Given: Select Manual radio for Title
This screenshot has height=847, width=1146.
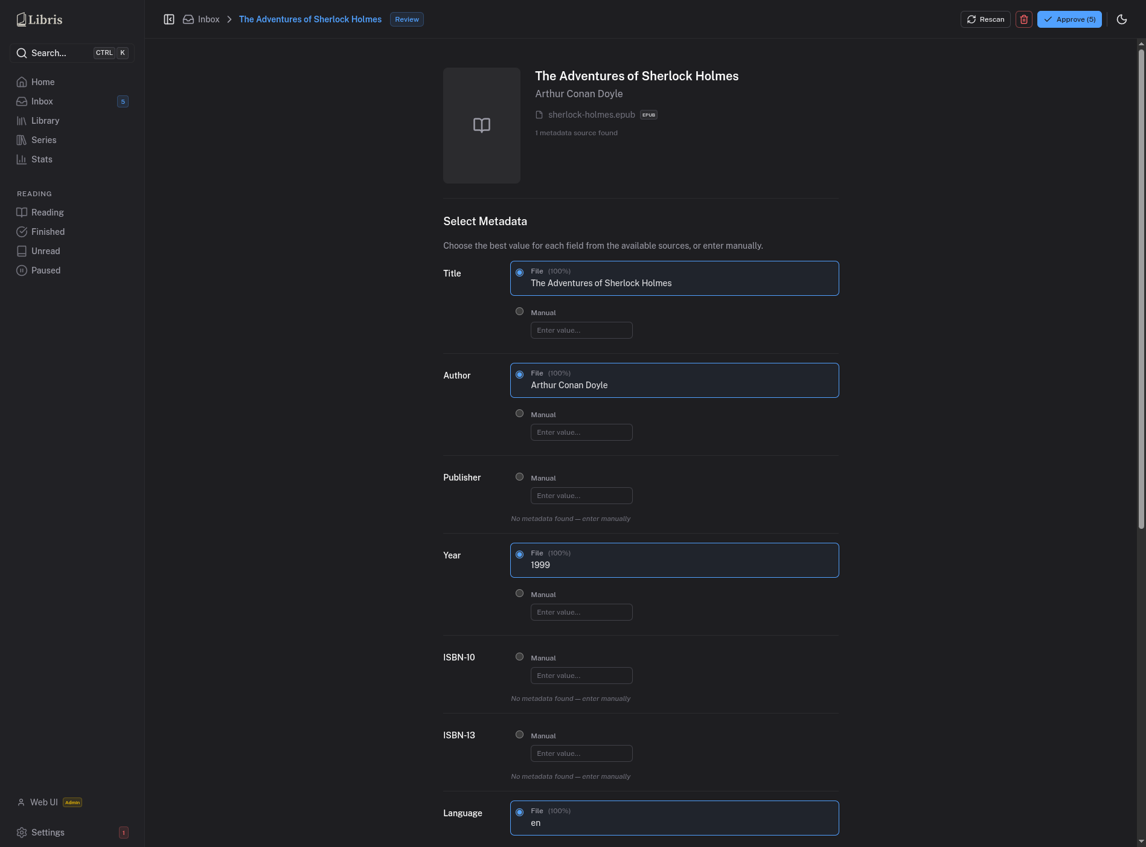Looking at the screenshot, I should (x=519, y=312).
